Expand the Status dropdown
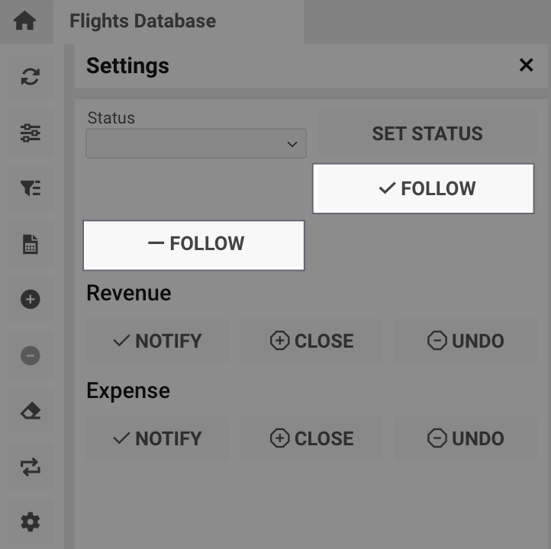This screenshot has height=549, width=551. point(196,143)
